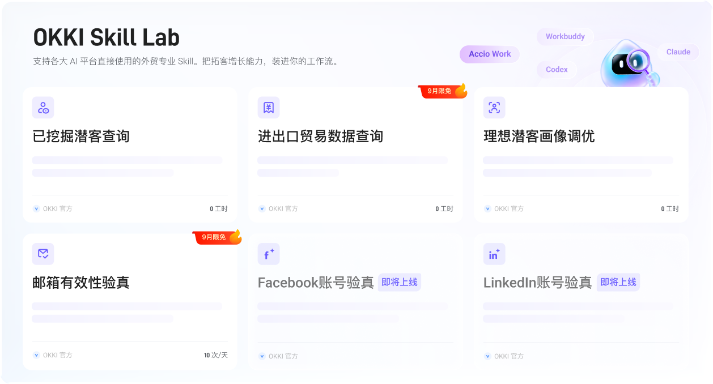Screen dimensions: 713x384
Task: Click the 邮箱有效性验真 envelope icon
Action: 43,254
